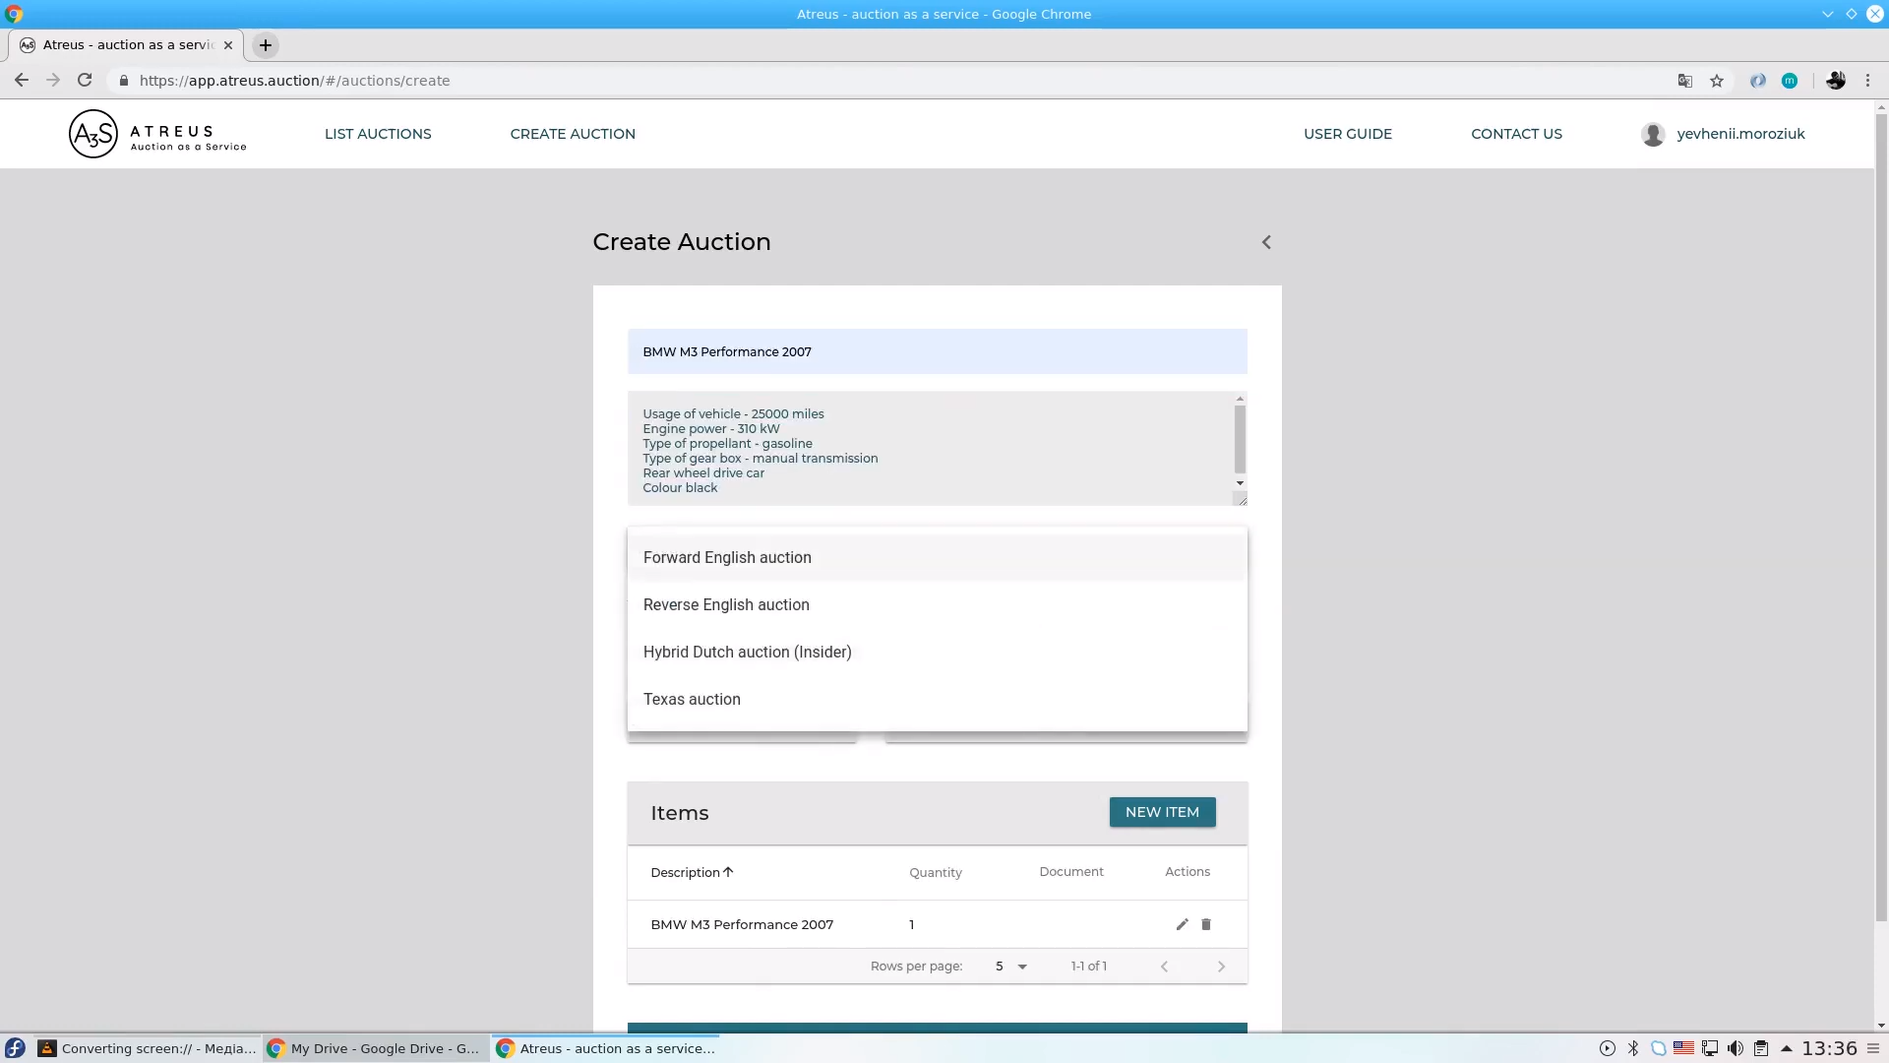The image size is (1889, 1063).
Task: Click CREATE AUCTION navigation tab
Action: tap(573, 134)
